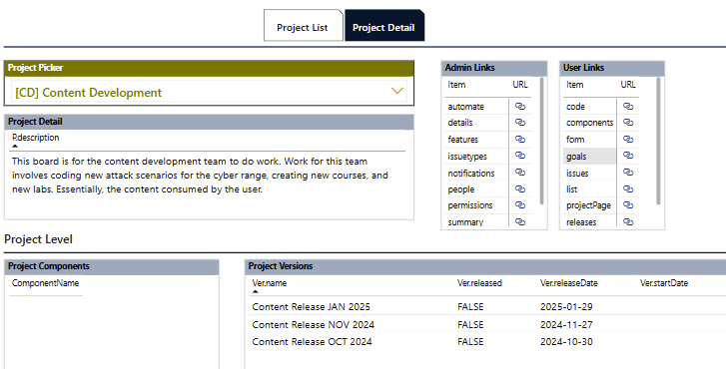
Task: Open the issuetypes admin link icon
Action: 520,156
